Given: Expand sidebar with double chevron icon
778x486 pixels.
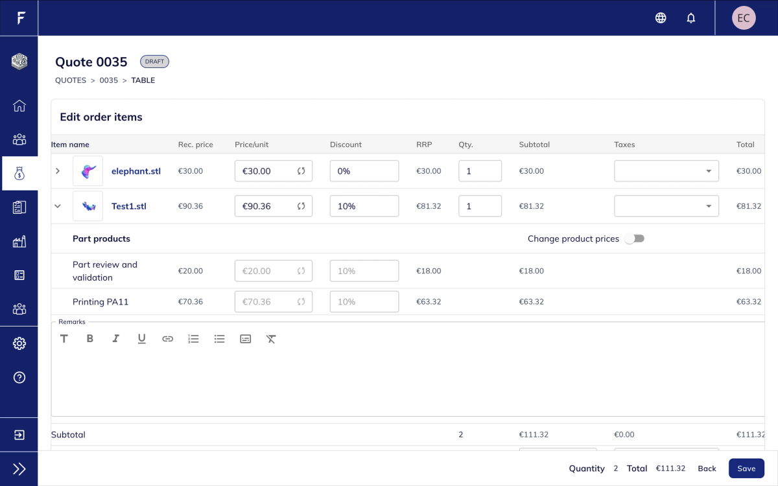Looking at the screenshot, I should click(x=19, y=469).
